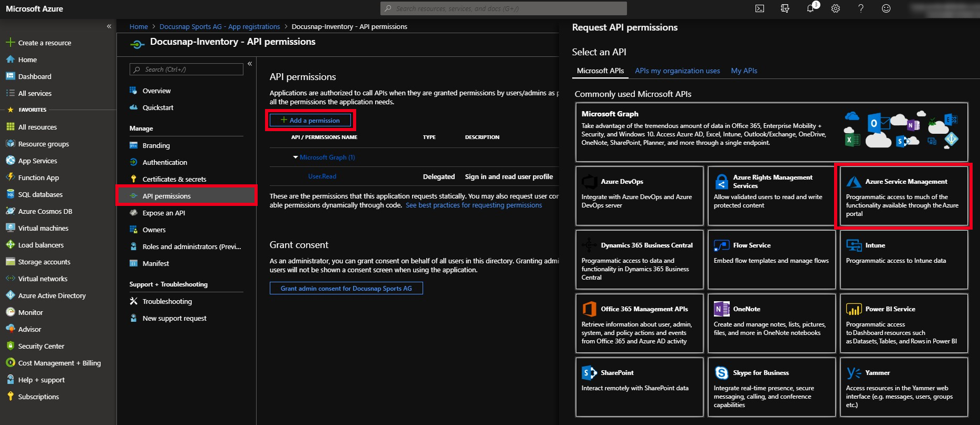
Task: Open Roles and administrators menu item
Action: pos(187,246)
